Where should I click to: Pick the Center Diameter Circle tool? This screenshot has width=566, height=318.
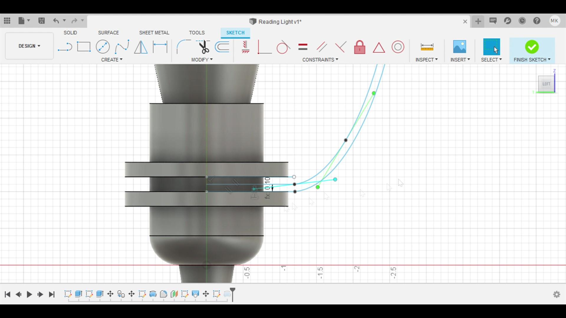(x=103, y=47)
